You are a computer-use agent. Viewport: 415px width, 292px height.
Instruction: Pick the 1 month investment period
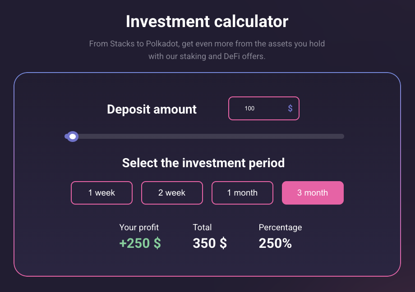tap(242, 193)
